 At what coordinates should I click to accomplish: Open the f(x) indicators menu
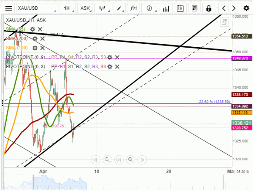pyautogui.click(x=134, y=8)
